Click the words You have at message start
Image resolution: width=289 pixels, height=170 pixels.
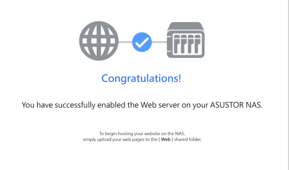36,105
